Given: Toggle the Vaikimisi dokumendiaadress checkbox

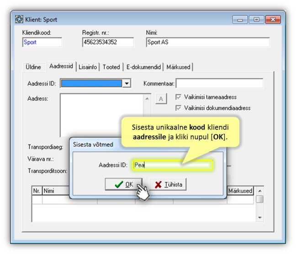Looking at the screenshot, I should coord(179,108).
